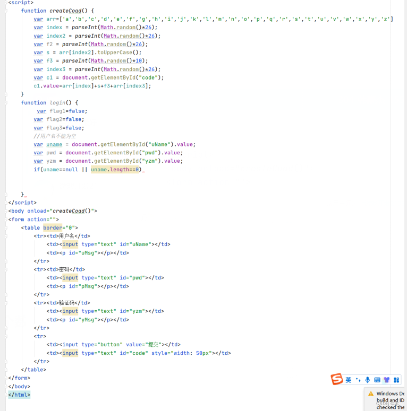407x411 pixels.
Task: Click the var pwd declaration line
Action: (x=108, y=153)
